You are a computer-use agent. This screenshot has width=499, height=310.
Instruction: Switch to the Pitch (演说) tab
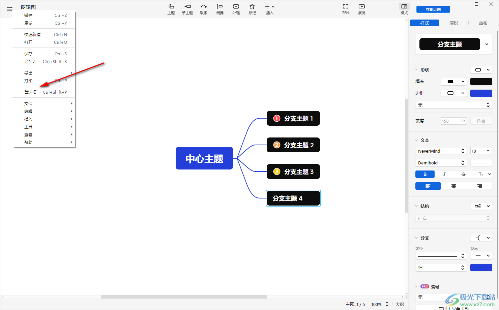454,23
